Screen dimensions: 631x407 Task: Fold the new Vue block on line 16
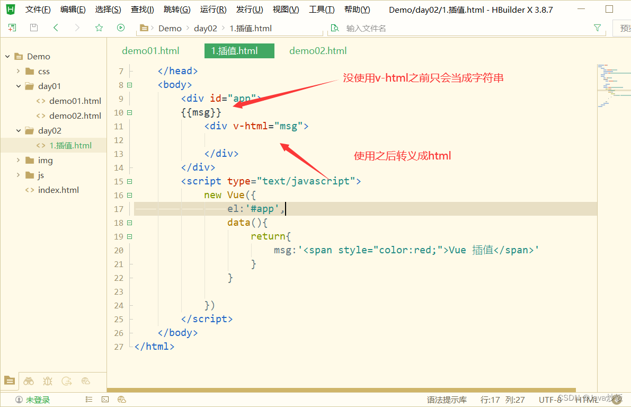tap(130, 195)
